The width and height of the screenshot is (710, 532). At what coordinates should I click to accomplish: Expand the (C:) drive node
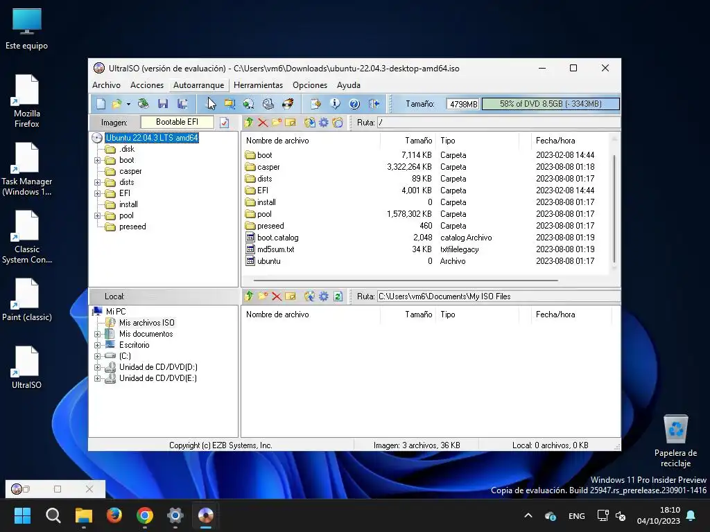pos(97,357)
